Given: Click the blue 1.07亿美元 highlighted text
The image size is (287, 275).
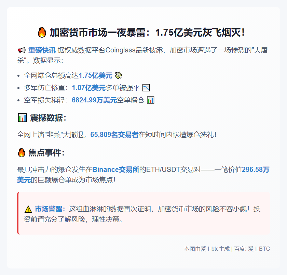Looking at the screenshot, I should pos(88,88).
